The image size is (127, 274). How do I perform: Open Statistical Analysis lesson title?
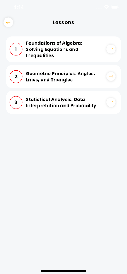pos(61,102)
